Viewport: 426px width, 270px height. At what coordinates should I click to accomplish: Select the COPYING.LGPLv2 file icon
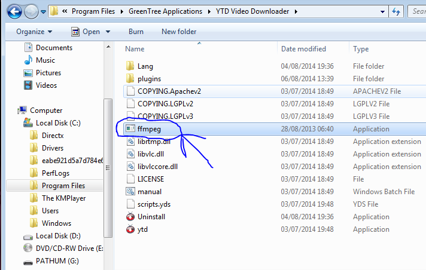coord(130,104)
